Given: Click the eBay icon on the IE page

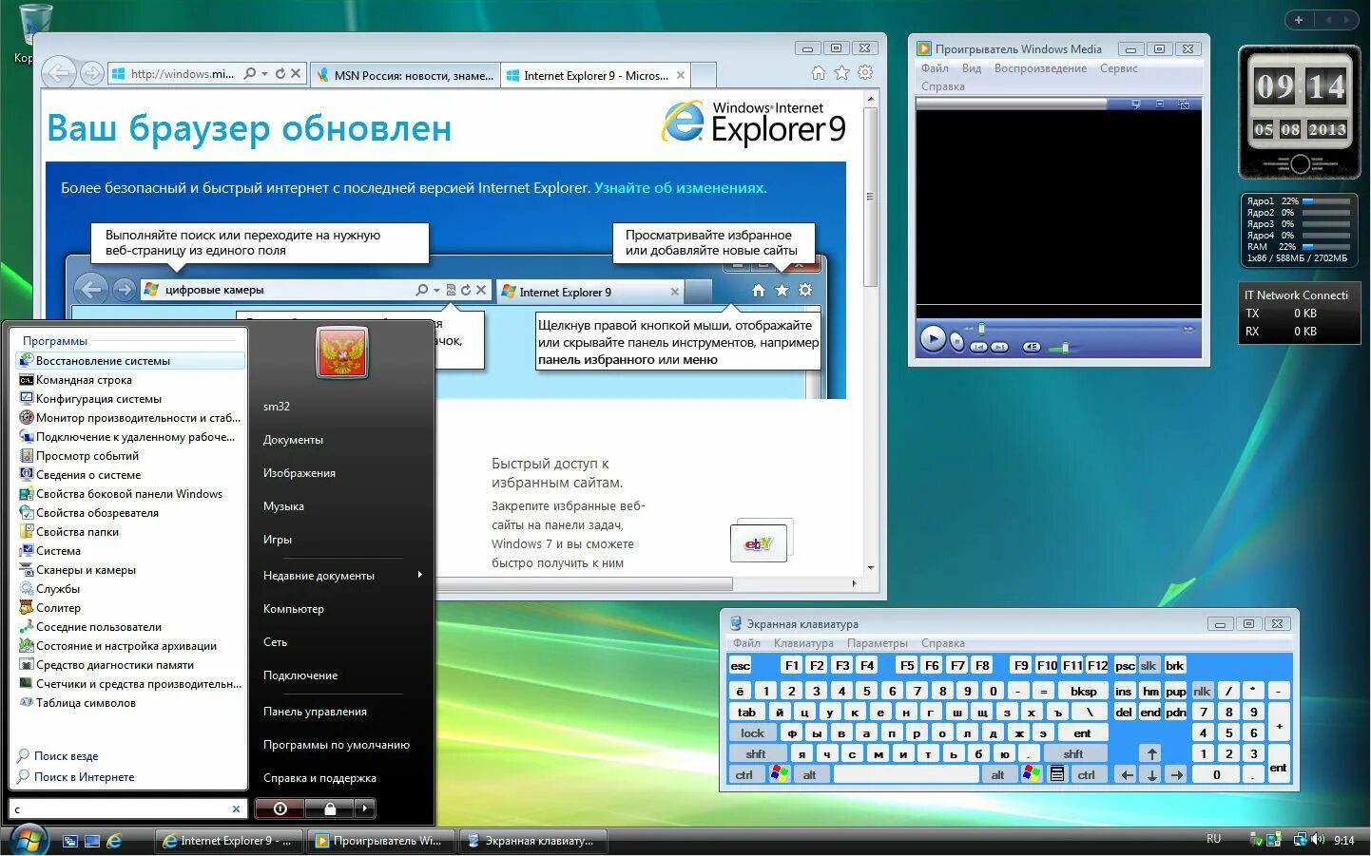Looking at the screenshot, I should point(759,543).
